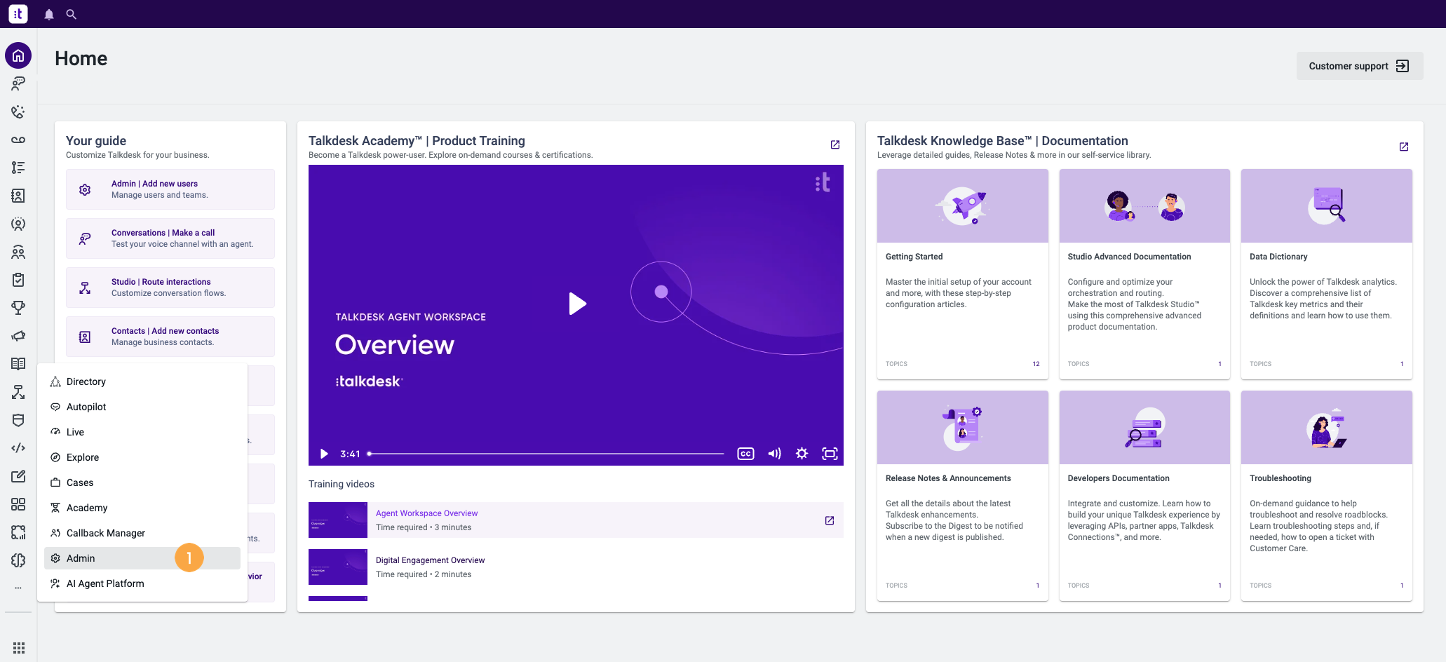Click the group of people icon in the sidebar
The height and width of the screenshot is (662, 1446).
click(x=18, y=252)
